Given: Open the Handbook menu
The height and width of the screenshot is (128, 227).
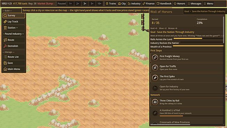Looking at the screenshot, I should (164, 3).
